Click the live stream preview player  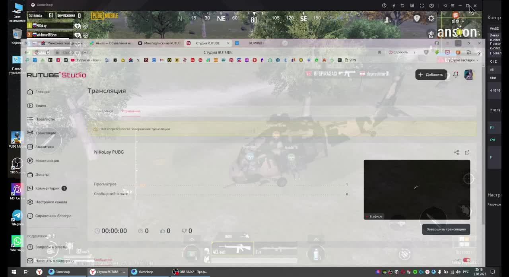coord(417,190)
